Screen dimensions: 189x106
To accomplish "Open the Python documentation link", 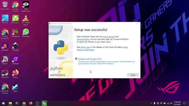I will 83,39.
